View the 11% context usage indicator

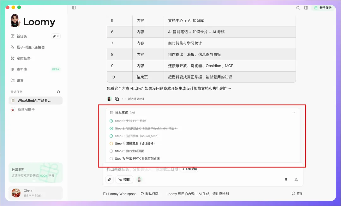[297, 193]
